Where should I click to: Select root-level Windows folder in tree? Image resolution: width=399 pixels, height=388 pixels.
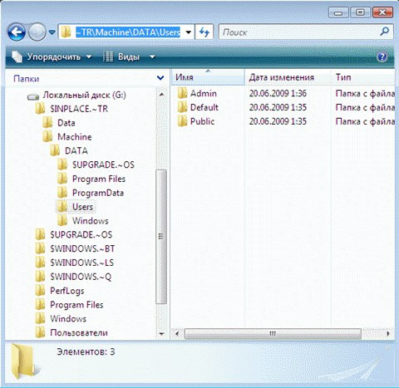68,318
